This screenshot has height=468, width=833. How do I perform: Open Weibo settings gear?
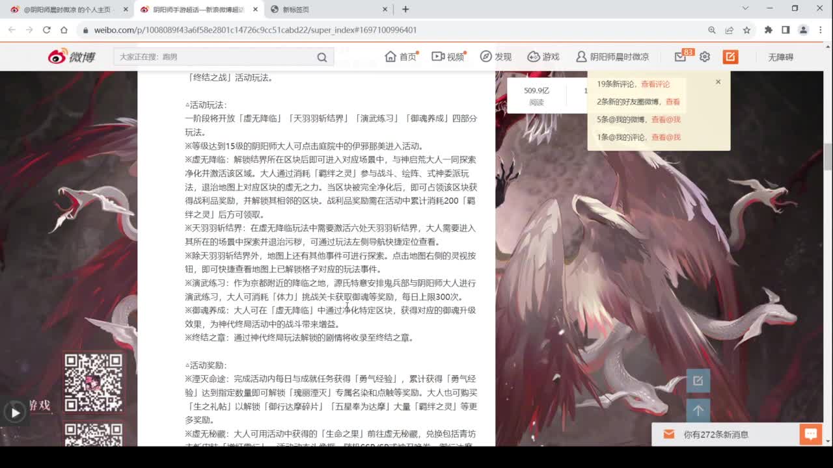(x=705, y=57)
